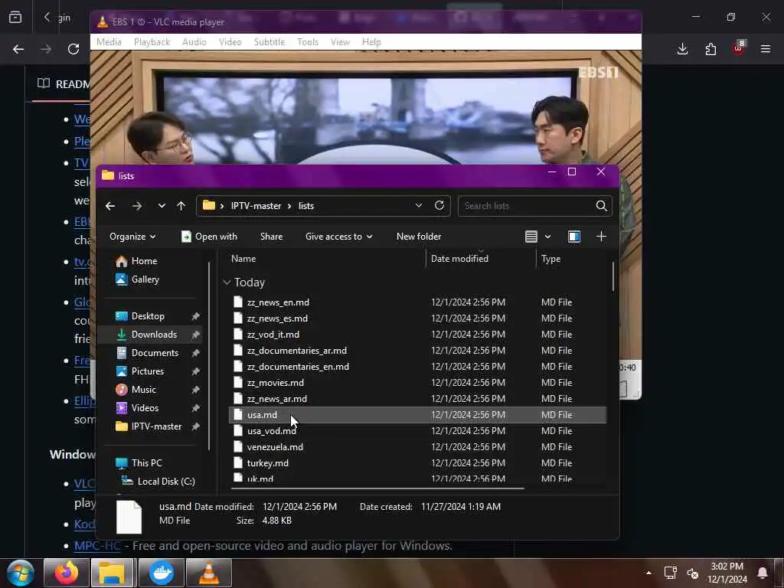The width and height of the screenshot is (784, 588).
Task: Toggle the preview pane
Action: [574, 237]
